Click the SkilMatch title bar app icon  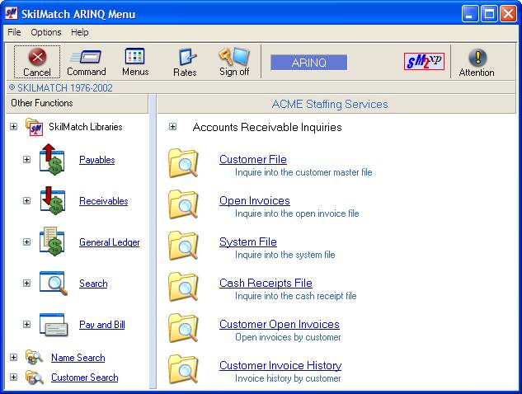coord(12,13)
